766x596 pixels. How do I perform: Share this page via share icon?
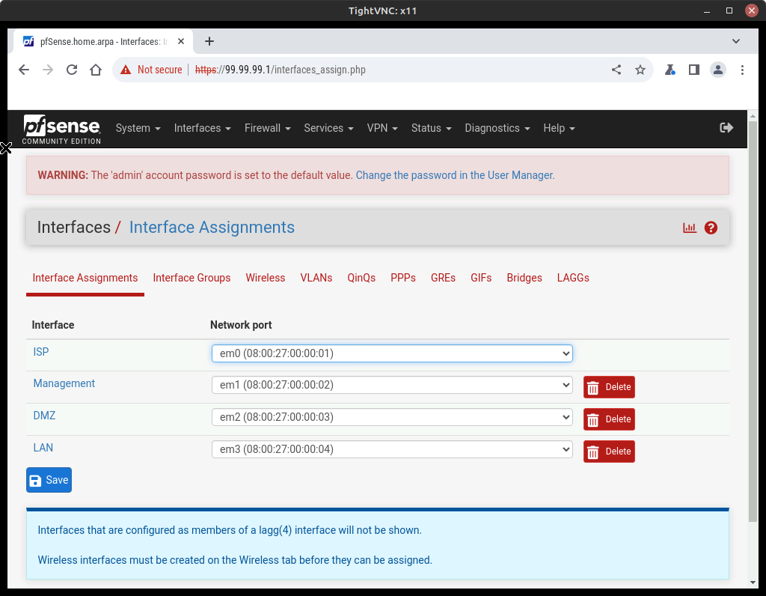click(616, 70)
